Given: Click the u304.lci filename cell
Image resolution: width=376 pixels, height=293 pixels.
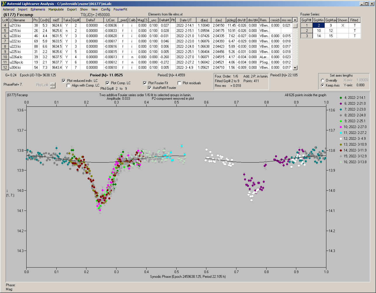Looking at the screenshot, I should click(x=20, y=68).
